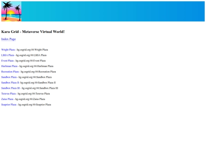Click the palm tree sunset logo image

tap(11, 11)
